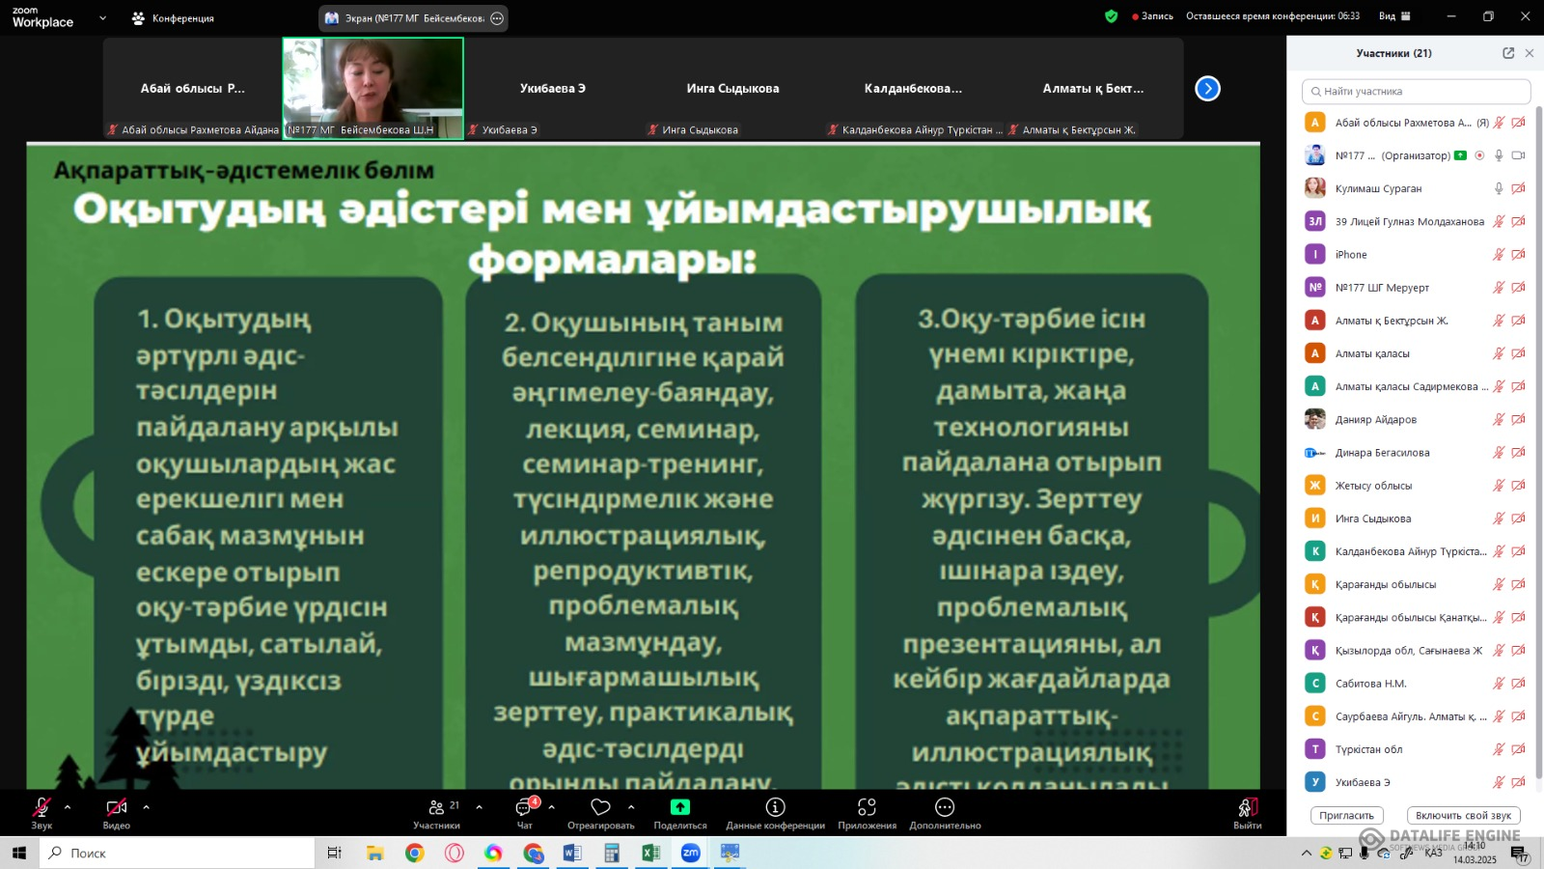Click the More (Дополнительно) ellipsis icon
The width and height of the screenshot is (1544, 869).
pos(945,807)
